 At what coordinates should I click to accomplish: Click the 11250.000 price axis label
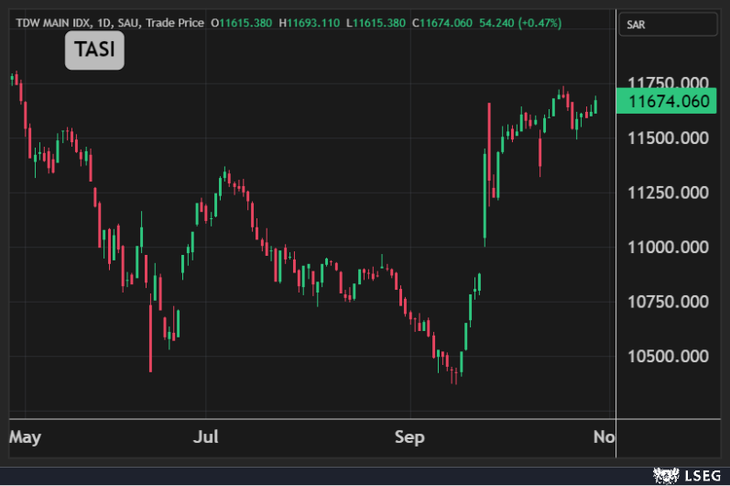pos(669,193)
